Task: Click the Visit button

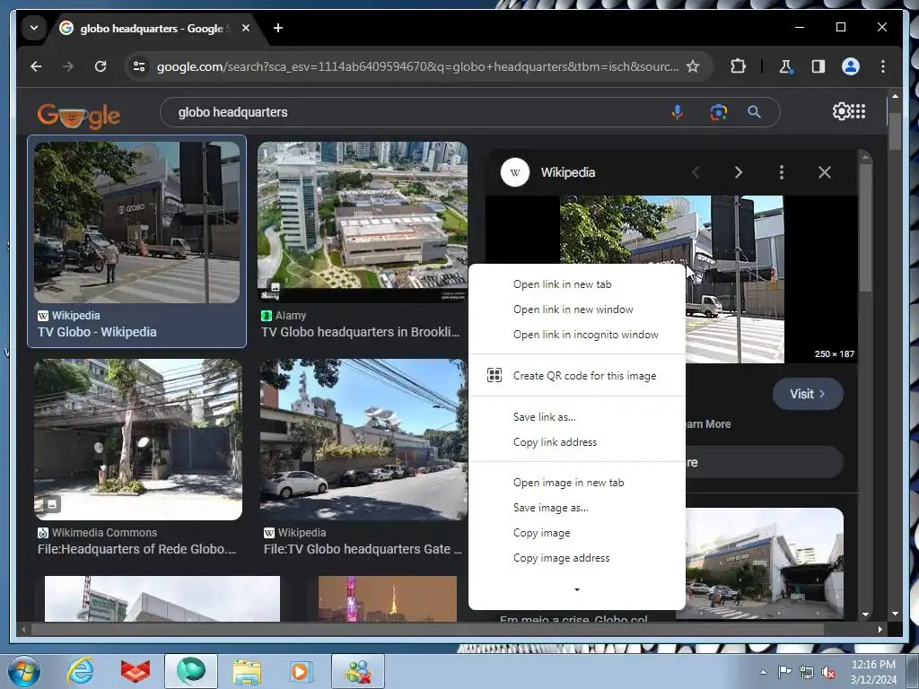Action: tap(808, 394)
